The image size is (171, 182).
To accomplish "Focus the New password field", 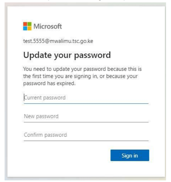I will point(86,117).
